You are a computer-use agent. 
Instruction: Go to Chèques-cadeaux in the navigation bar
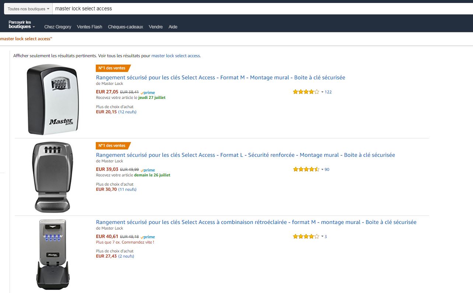tap(125, 27)
